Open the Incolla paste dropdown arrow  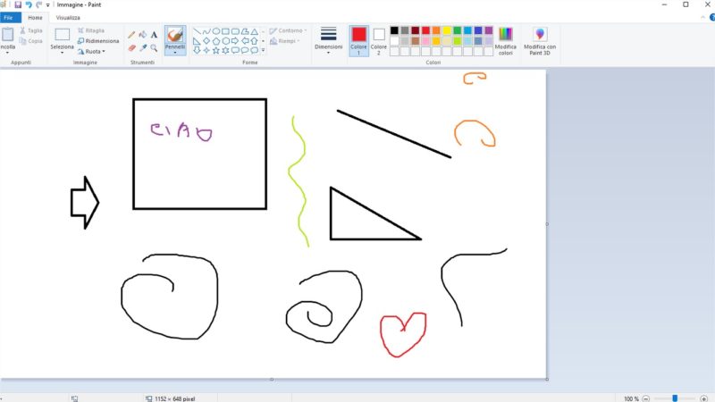7,53
